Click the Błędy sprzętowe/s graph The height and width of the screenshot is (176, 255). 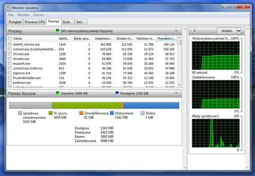(216, 133)
